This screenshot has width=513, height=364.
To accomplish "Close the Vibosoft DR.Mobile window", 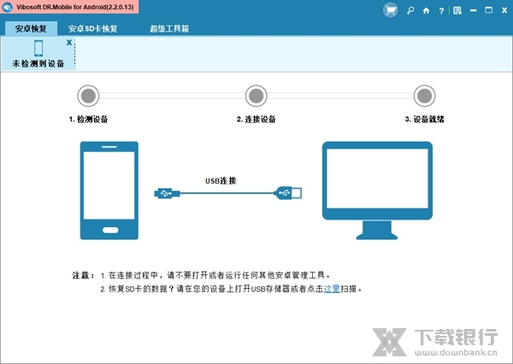I will pyautogui.click(x=504, y=10).
